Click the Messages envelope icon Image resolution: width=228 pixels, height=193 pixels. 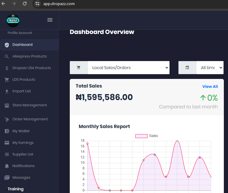(x=7, y=178)
